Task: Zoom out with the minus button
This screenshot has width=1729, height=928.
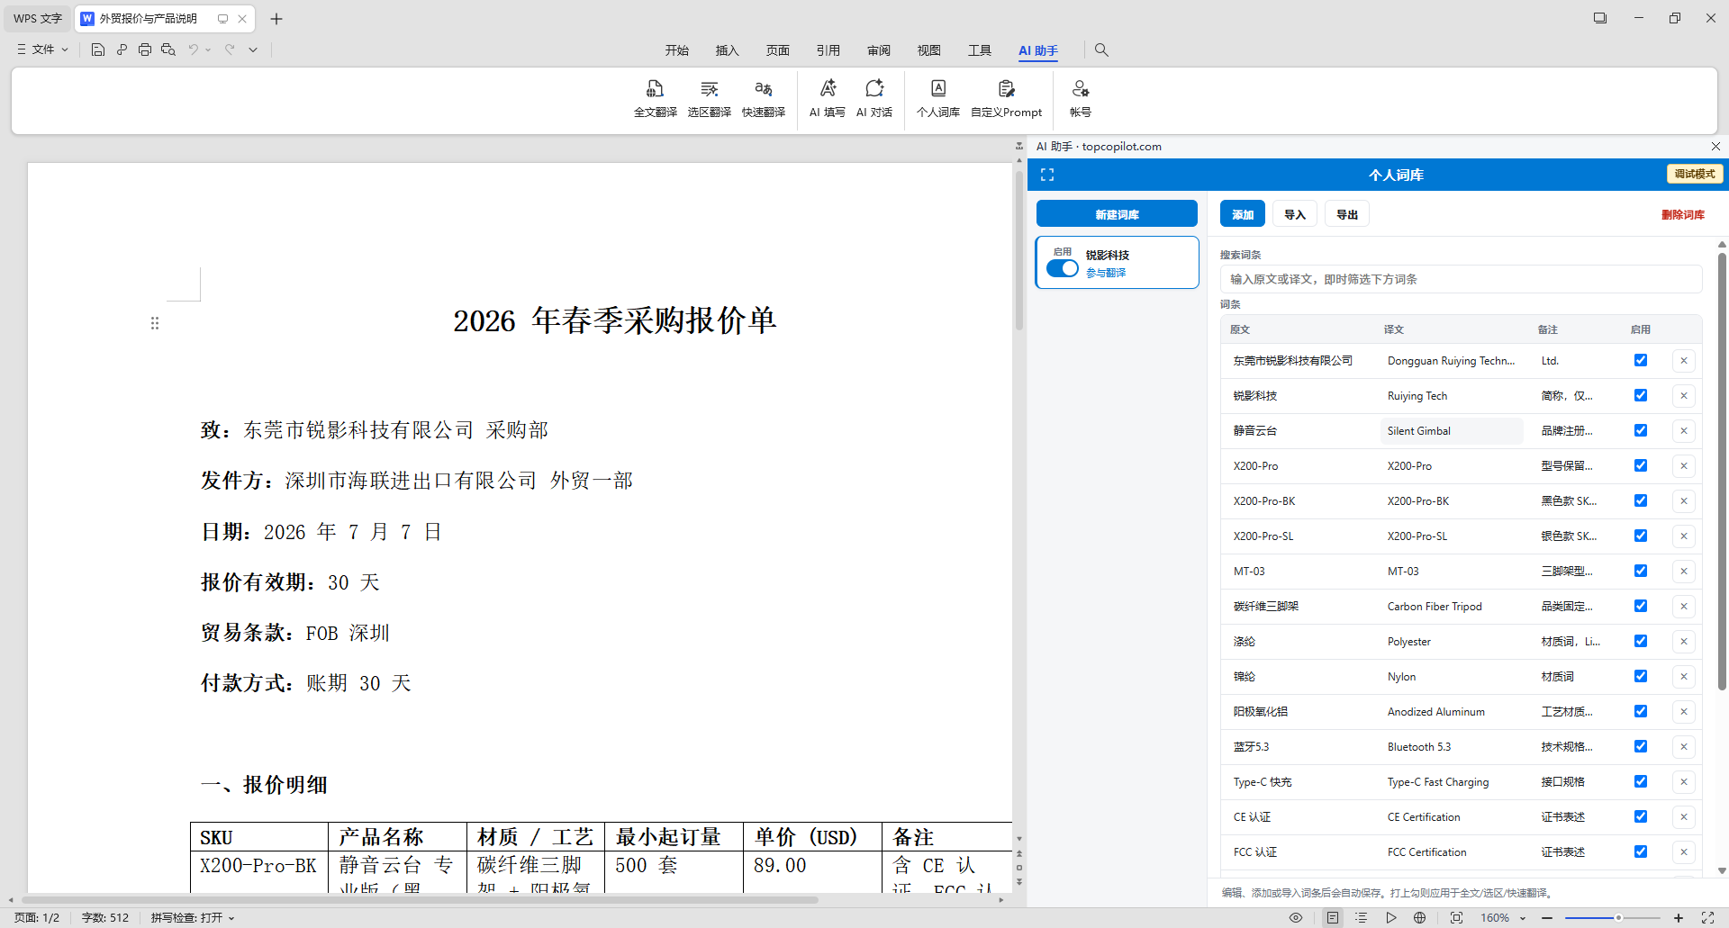Action: click(1547, 918)
